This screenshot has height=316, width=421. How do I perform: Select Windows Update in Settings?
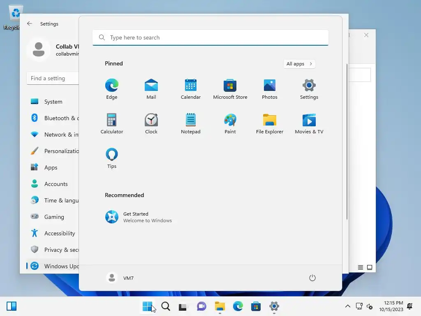53,266
